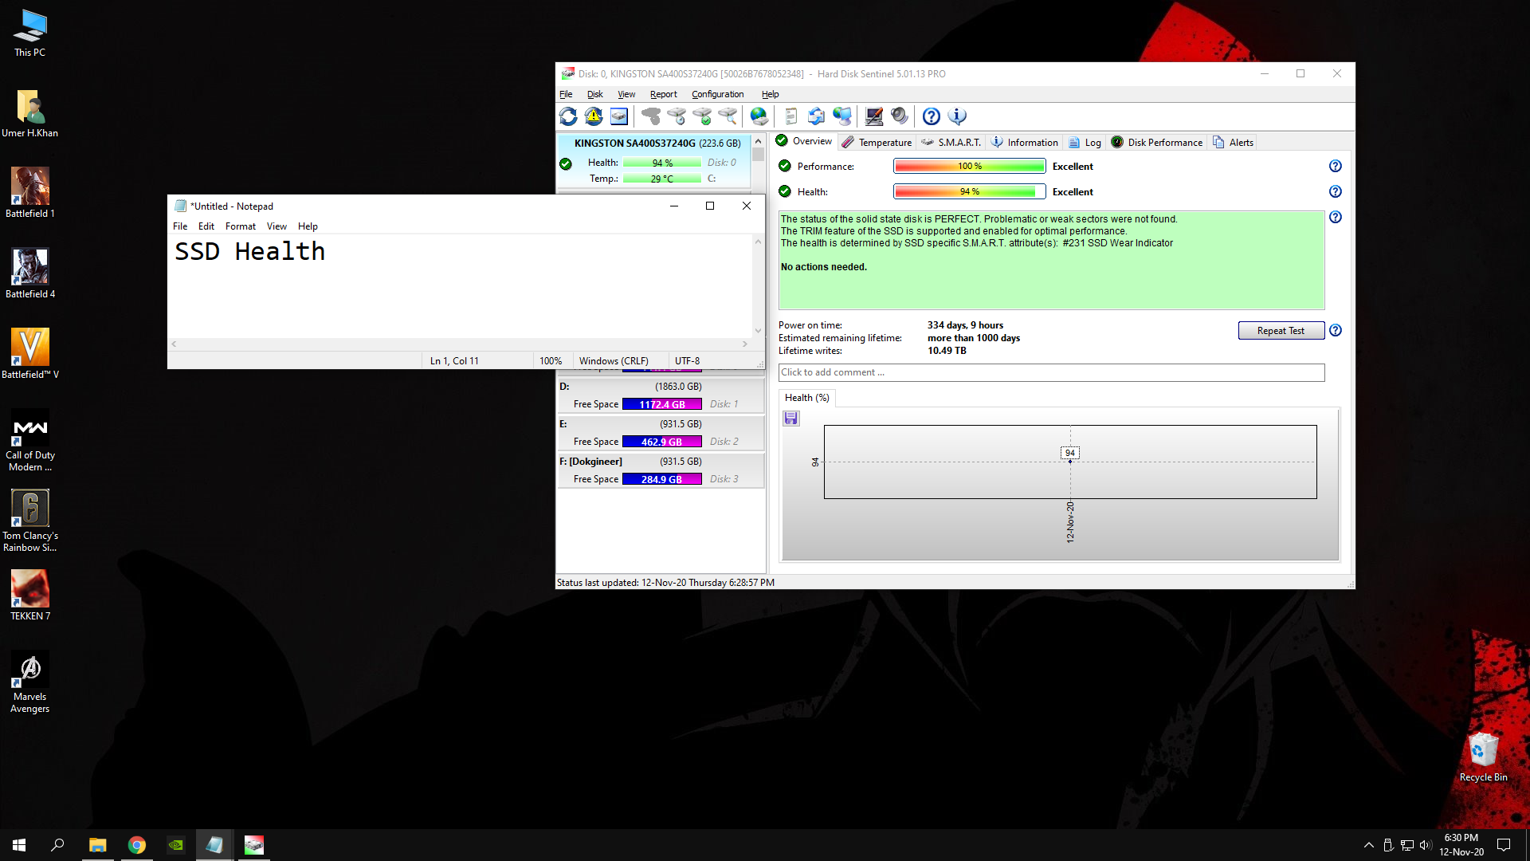Click the disk with green checkmark icon
Image resolution: width=1530 pixels, height=861 pixels.
point(702,116)
